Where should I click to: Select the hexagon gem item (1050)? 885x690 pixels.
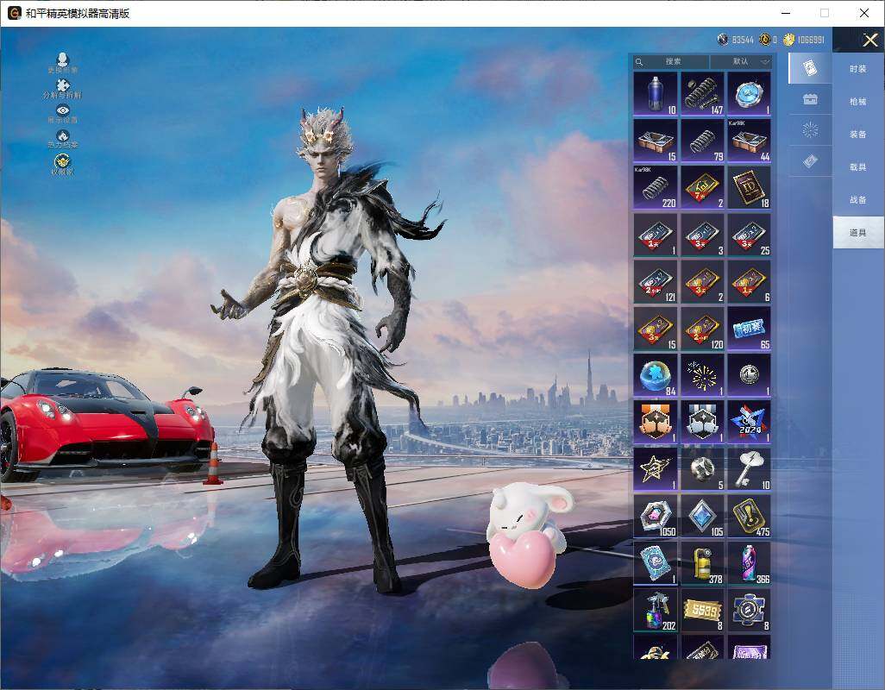pos(656,517)
